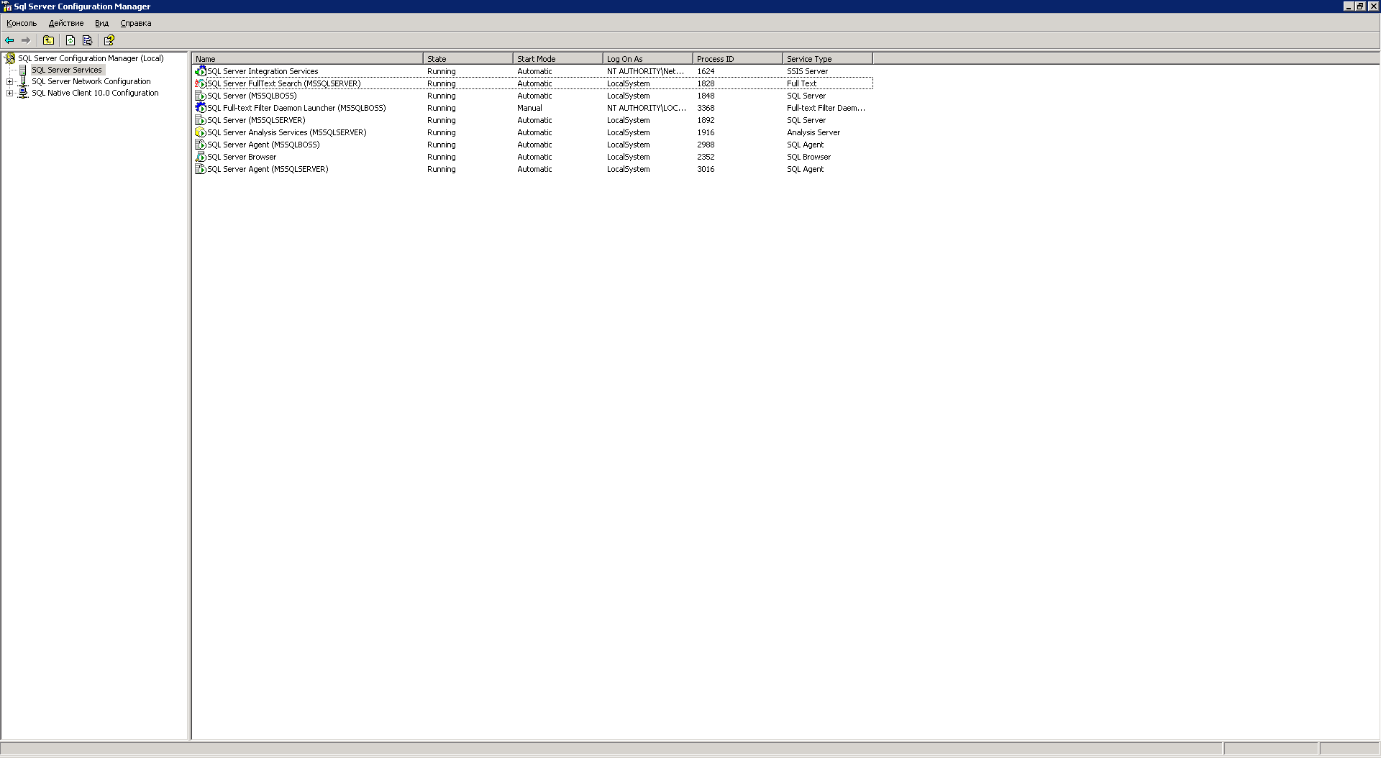Click the SQL Browser service type cell
1381x758 pixels.
tap(808, 157)
